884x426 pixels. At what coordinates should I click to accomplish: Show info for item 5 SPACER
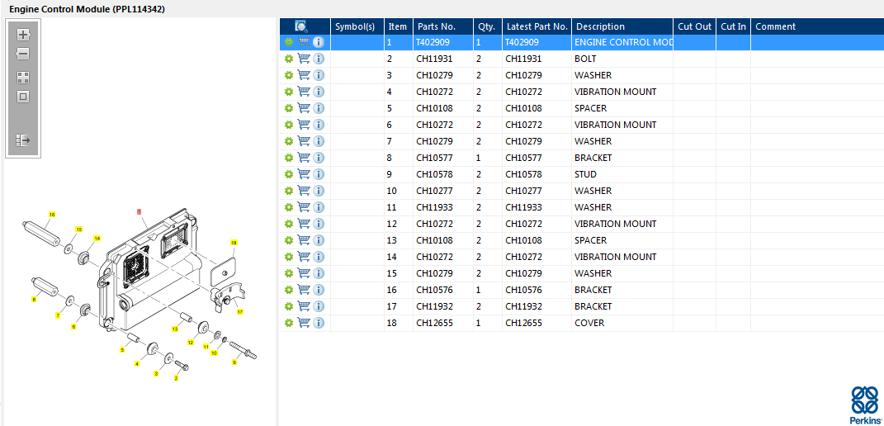pos(319,108)
